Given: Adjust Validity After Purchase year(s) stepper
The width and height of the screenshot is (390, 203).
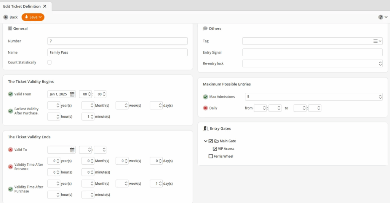Looking at the screenshot, I should click(x=58, y=184).
